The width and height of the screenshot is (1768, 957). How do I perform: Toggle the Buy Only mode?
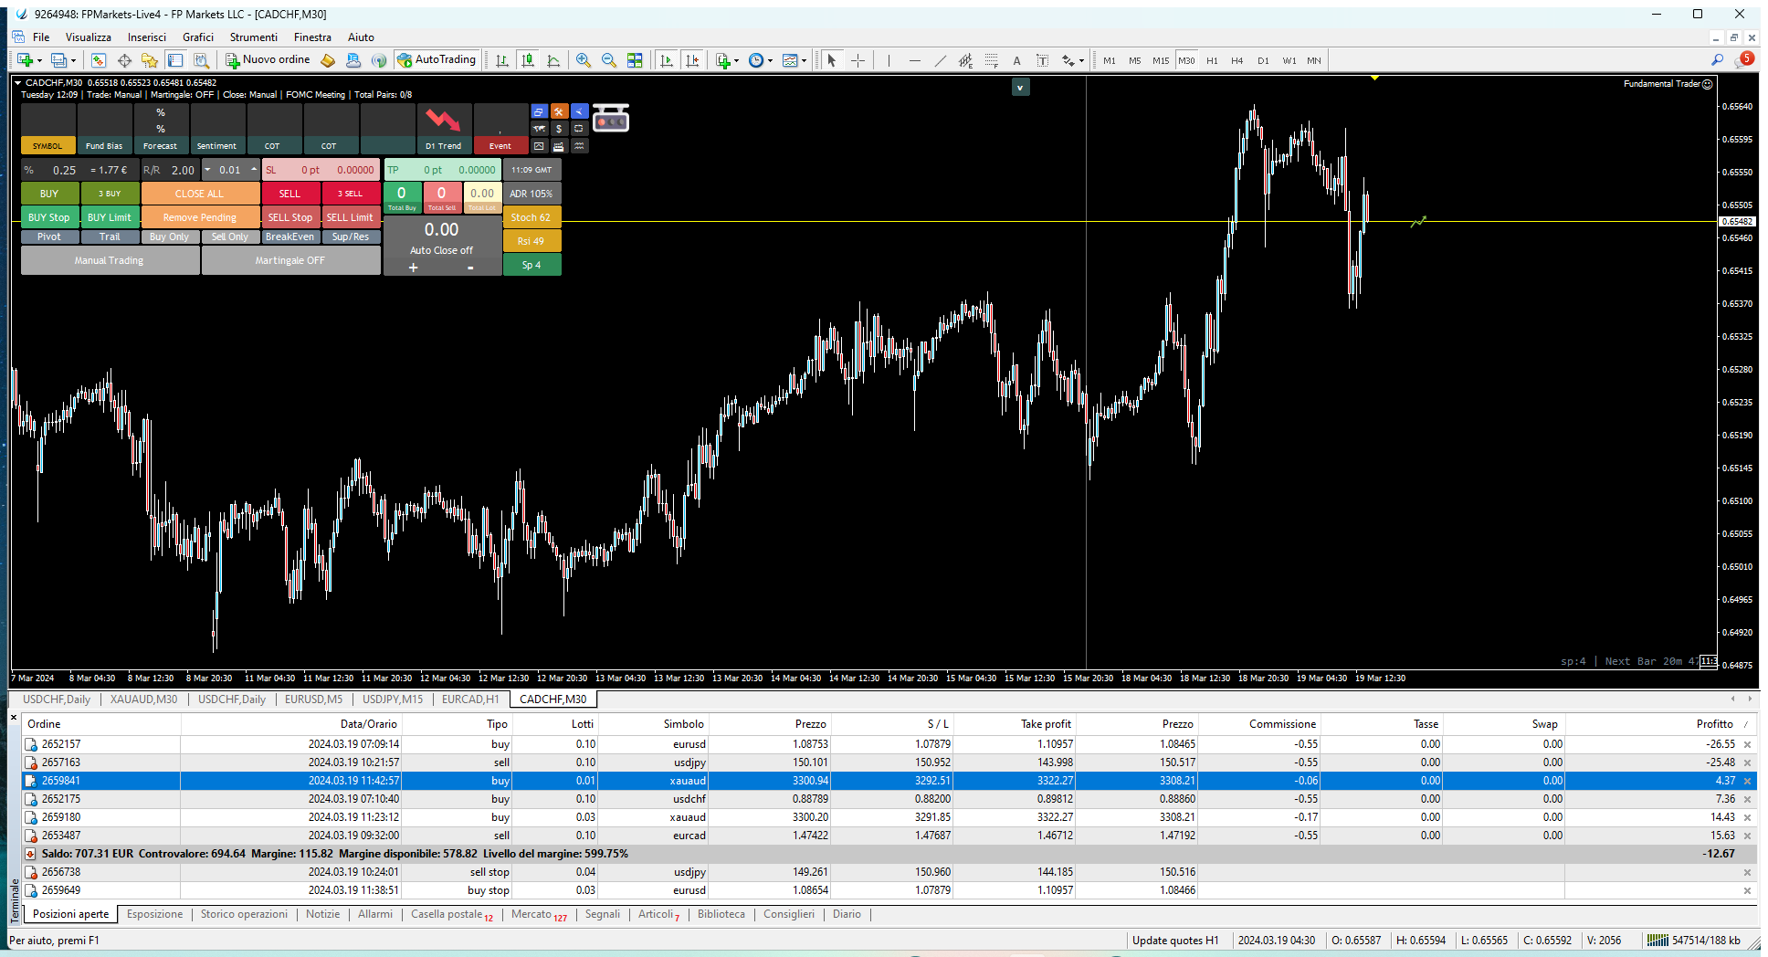169,237
